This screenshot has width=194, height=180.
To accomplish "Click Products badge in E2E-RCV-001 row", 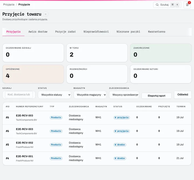I will tap(56, 158).
